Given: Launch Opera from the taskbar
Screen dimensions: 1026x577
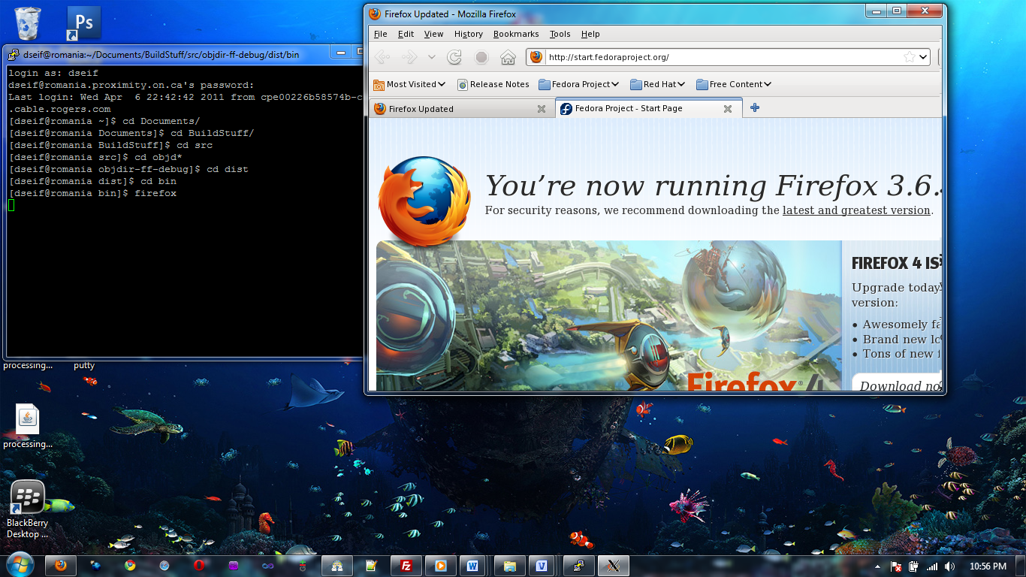Looking at the screenshot, I should pyautogui.click(x=199, y=566).
